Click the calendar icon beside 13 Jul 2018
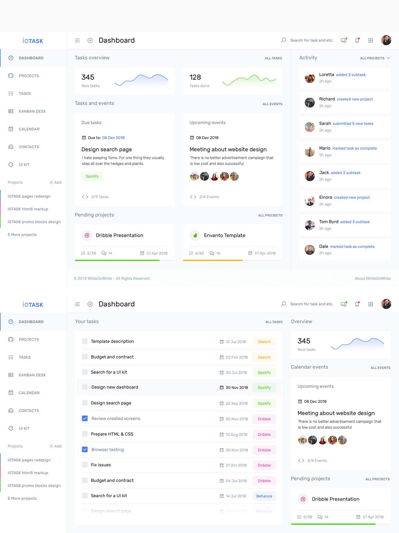Viewport: 399px width, 533px height. (x=222, y=342)
